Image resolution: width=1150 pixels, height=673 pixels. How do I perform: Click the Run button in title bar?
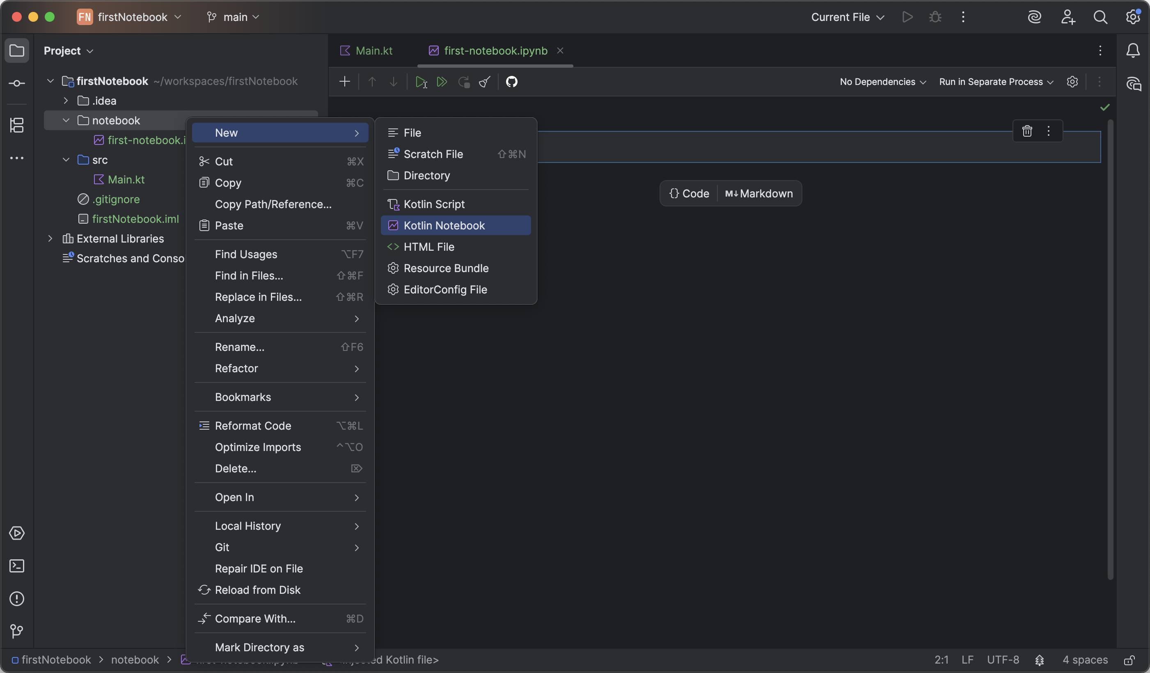(x=907, y=17)
